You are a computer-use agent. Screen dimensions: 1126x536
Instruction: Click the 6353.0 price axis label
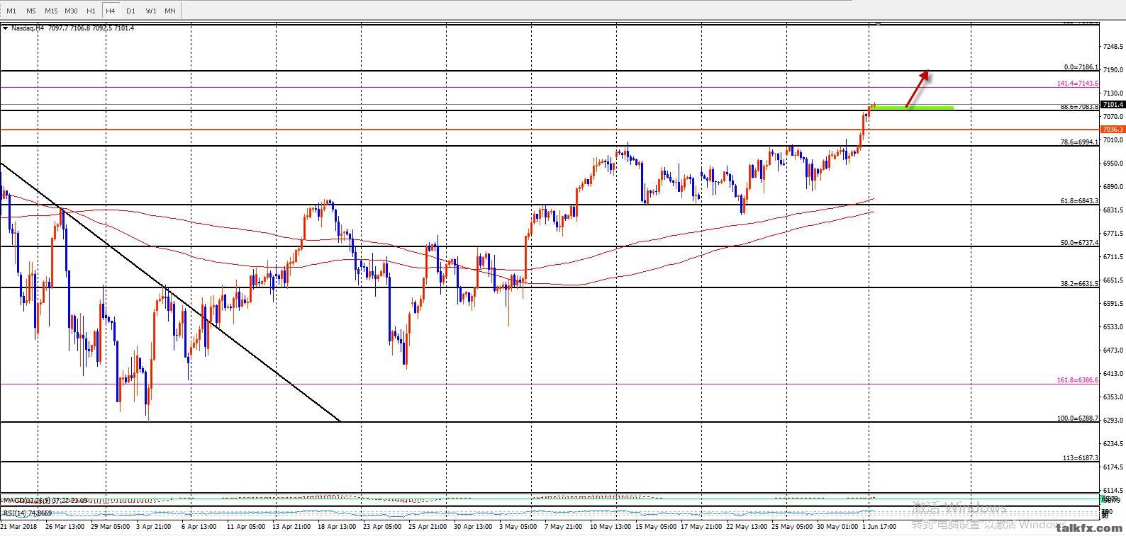[1113, 397]
